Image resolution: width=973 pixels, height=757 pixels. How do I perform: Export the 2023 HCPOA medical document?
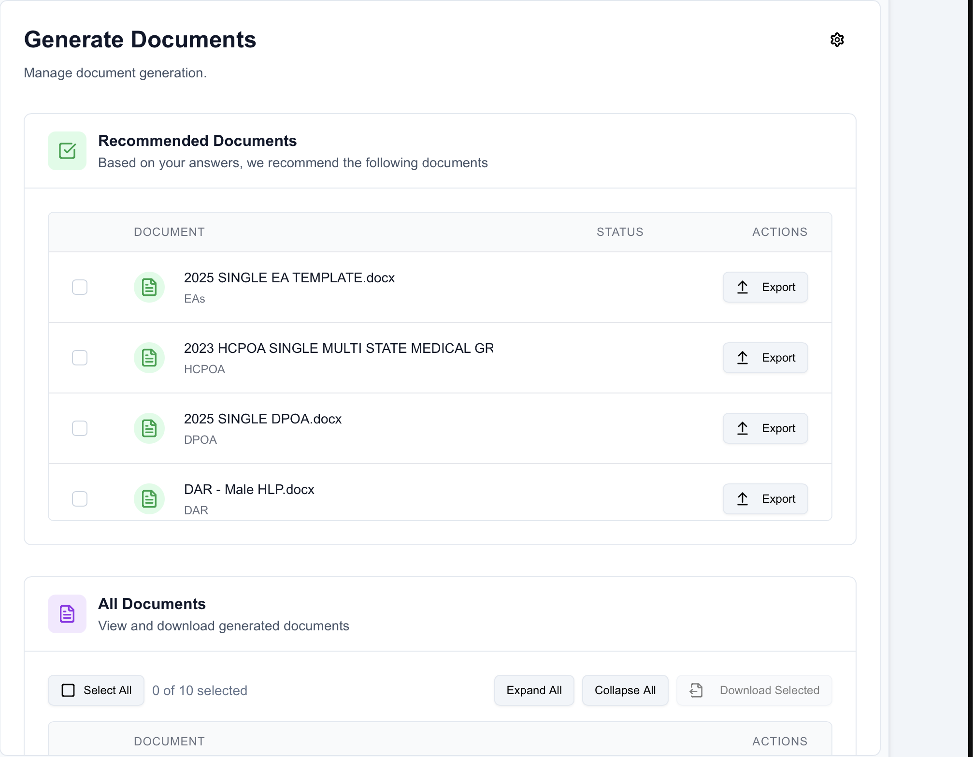765,358
